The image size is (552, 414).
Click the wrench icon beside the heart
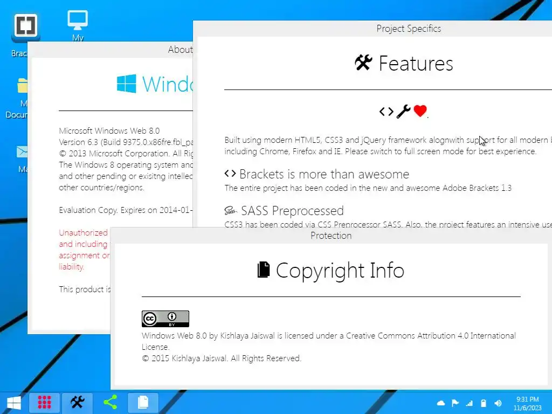click(403, 112)
